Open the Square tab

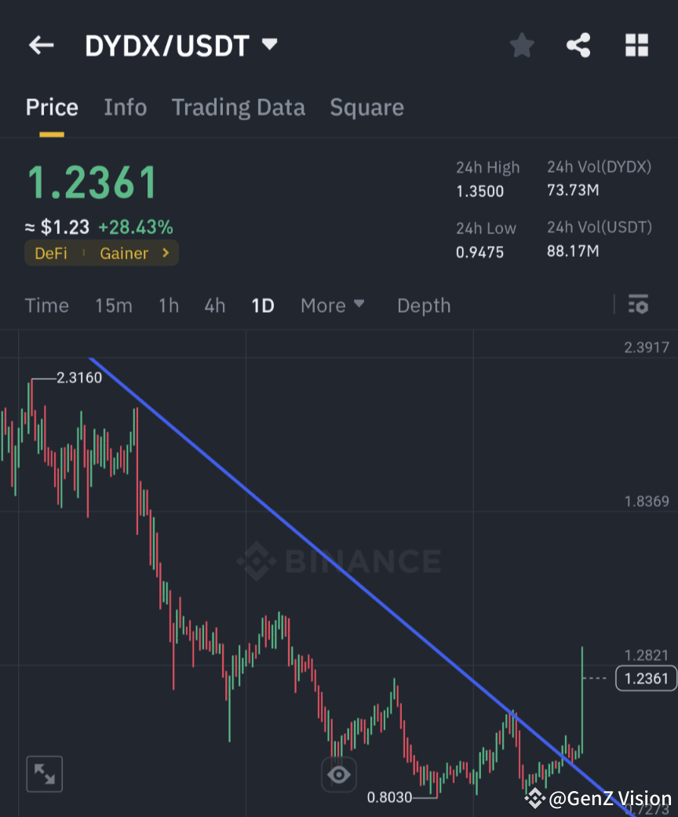pos(366,108)
